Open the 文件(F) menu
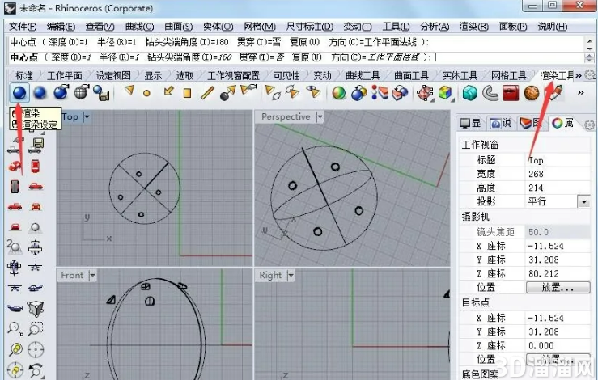This screenshot has width=598, height=380. click(23, 27)
